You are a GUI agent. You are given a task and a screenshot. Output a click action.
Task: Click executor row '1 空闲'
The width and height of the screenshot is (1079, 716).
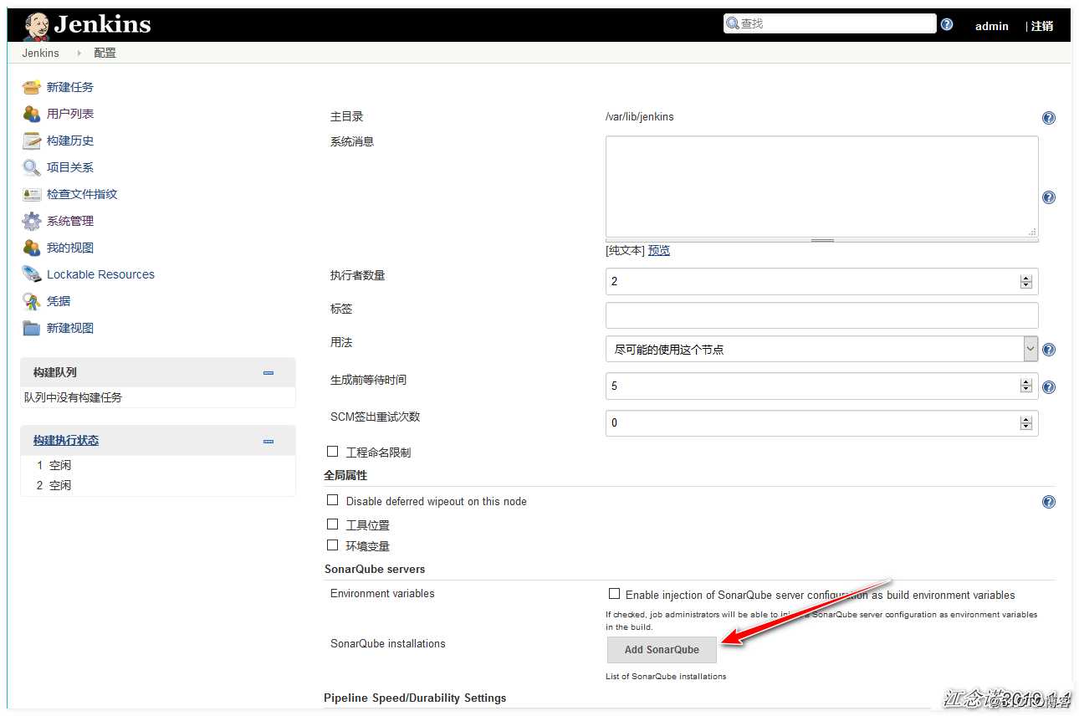click(54, 465)
